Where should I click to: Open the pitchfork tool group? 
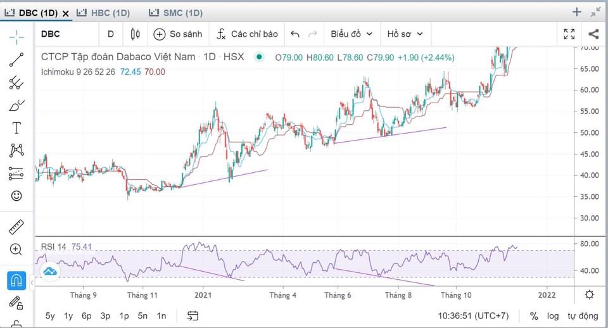click(x=16, y=82)
